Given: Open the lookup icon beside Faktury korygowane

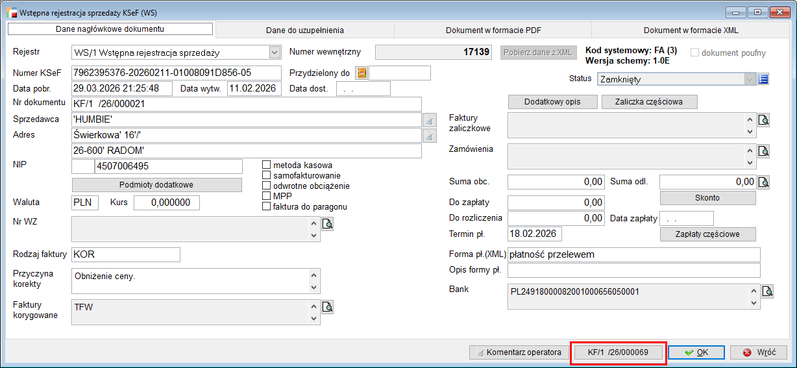Looking at the screenshot, I should pyautogui.click(x=328, y=307).
